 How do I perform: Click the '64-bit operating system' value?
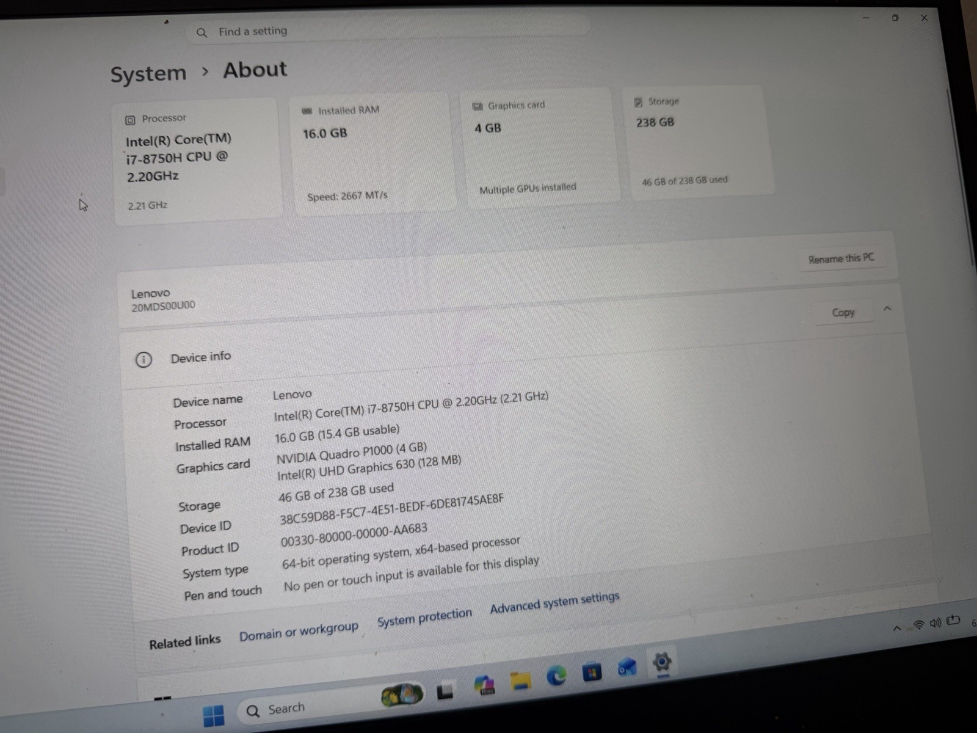(401, 553)
